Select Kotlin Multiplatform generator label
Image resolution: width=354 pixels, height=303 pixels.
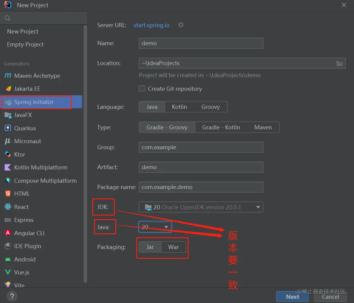coord(41,167)
